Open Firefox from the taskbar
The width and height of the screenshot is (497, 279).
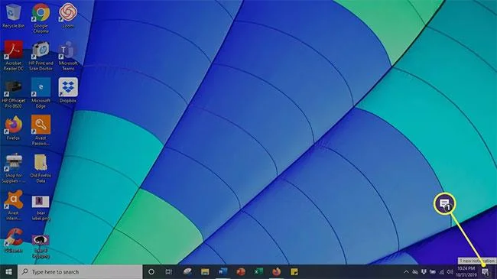pos(276,271)
